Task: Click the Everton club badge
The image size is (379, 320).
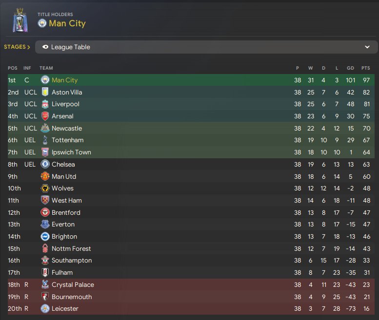Action: (45, 225)
